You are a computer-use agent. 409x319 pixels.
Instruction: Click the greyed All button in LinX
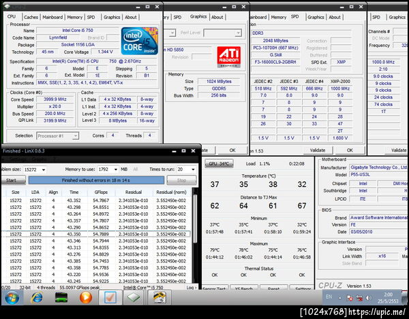(x=136, y=169)
